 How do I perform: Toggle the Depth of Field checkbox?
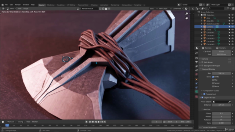click(202, 98)
